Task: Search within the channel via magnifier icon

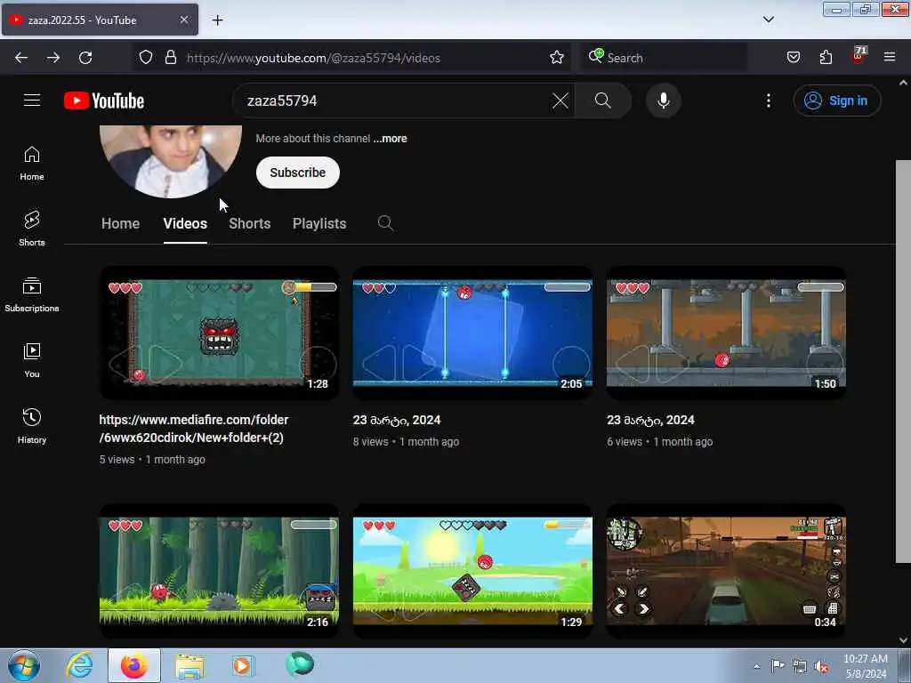Action: coord(385,223)
